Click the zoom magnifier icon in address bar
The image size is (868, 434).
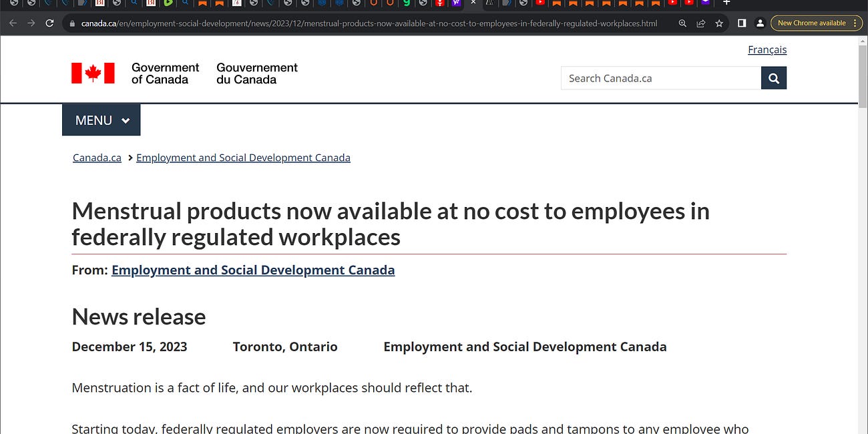(682, 23)
